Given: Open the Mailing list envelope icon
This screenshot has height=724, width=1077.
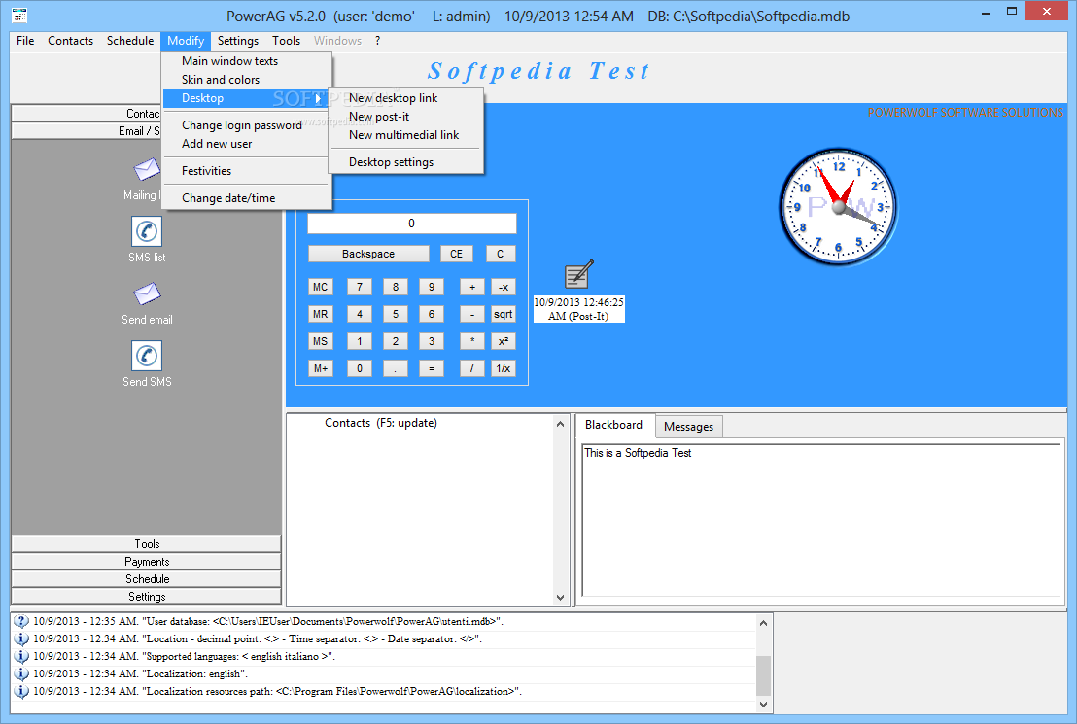Looking at the screenshot, I should pos(147,170).
